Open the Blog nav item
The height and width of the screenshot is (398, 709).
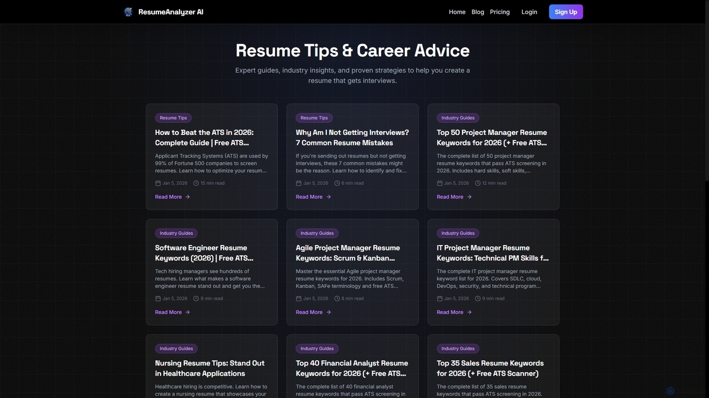pos(477,12)
